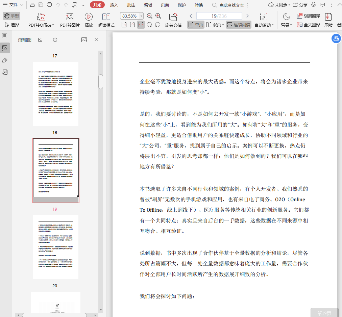Toggle 单页 single page view

pyautogui.click(x=196, y=25)
